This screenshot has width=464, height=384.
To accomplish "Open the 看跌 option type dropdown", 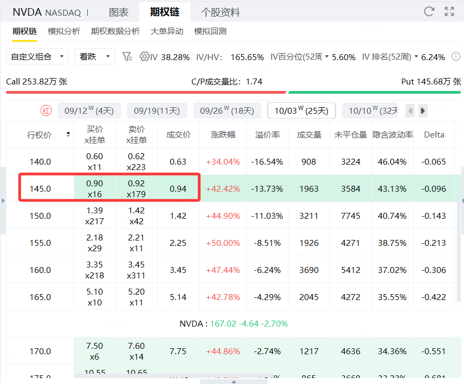I will (95, 56).
